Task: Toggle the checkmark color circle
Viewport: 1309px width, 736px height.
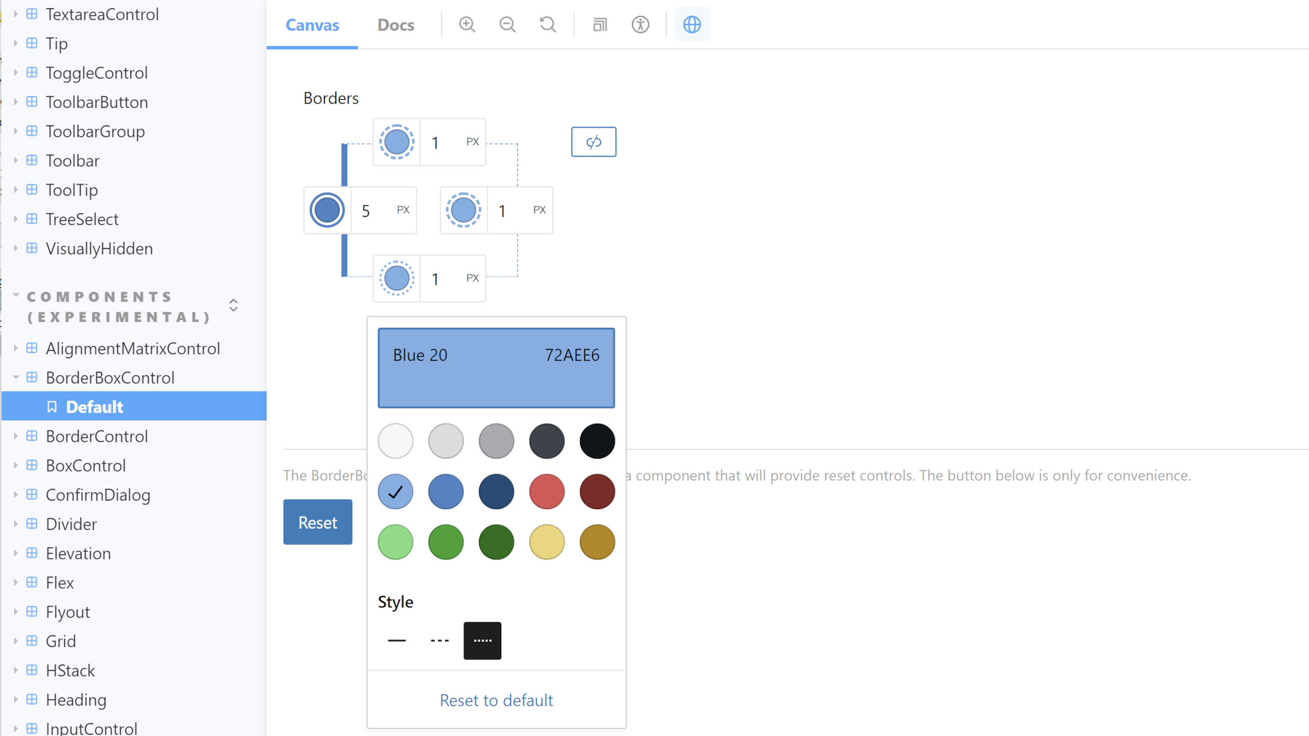Action: (x=395, y=491)
